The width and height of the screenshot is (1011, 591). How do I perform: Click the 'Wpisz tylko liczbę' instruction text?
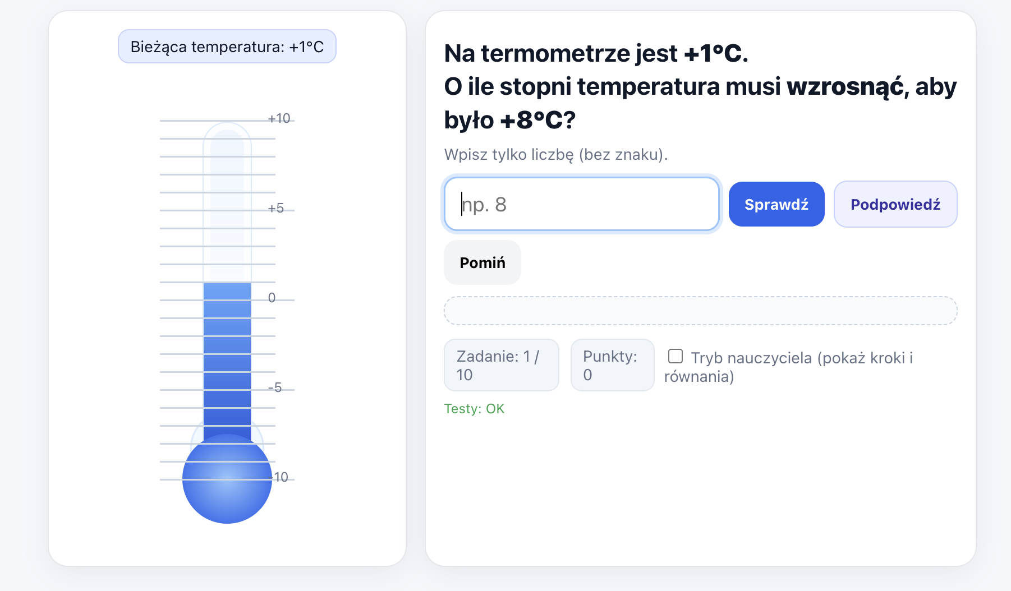pos(555,154)
